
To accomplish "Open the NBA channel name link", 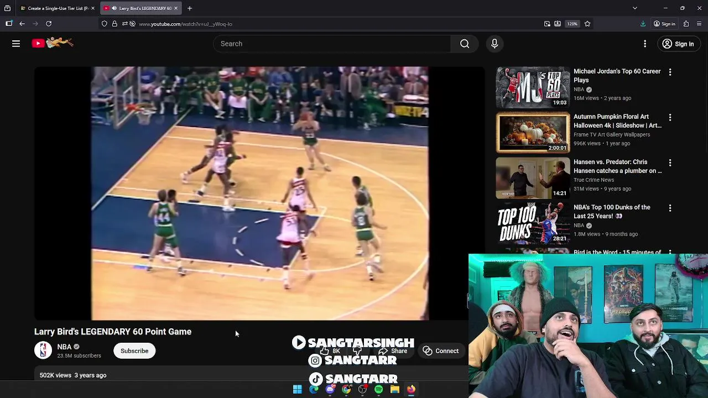I will [64, 347].
